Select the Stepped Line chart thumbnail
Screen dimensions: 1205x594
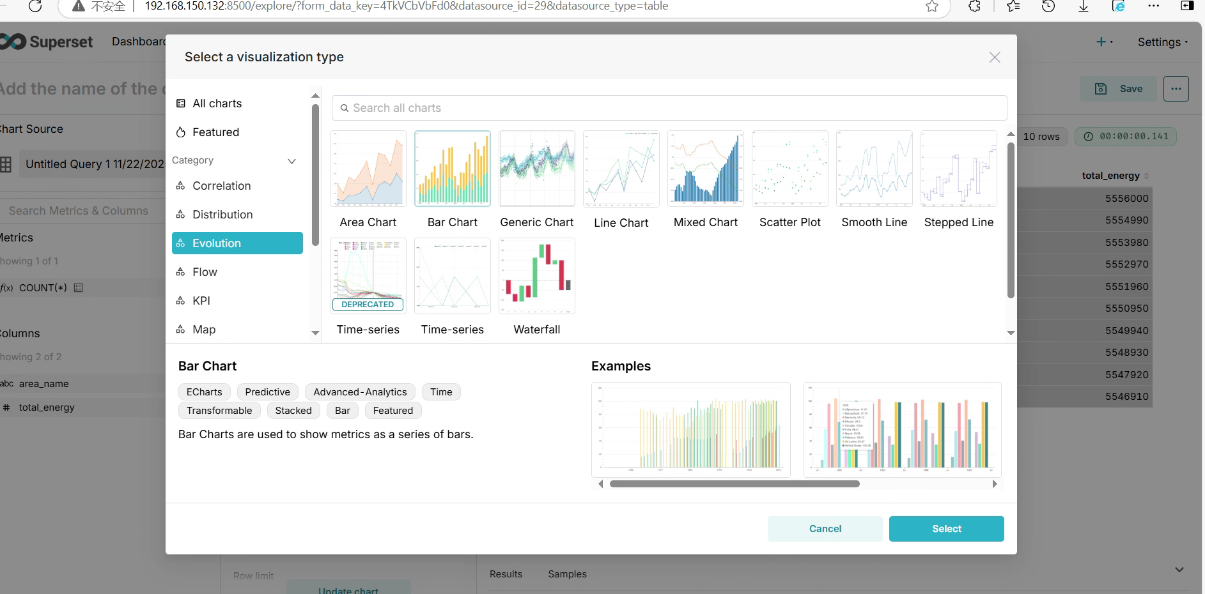pyautogui.click(x=959, y=169)
